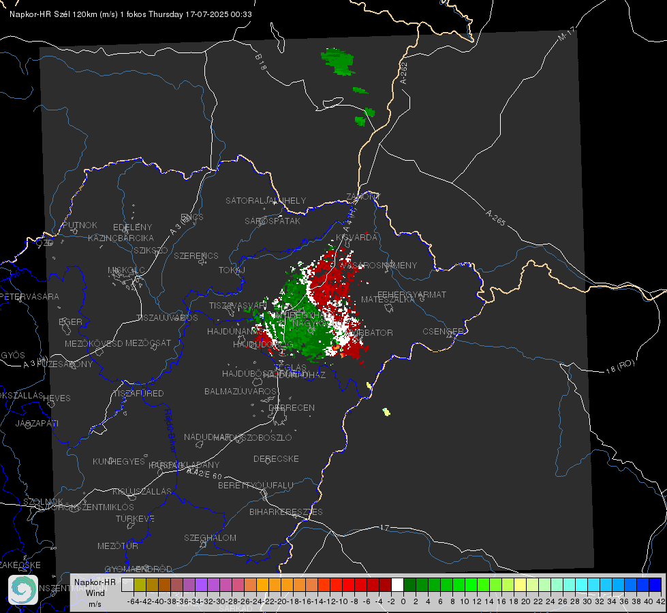Select the dark green swatch between 0 and 2
Viewport: 667px width, 613px height.
pos(409,585)
